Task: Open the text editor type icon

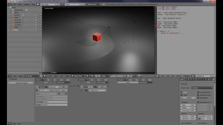Action: coord(157,76)
